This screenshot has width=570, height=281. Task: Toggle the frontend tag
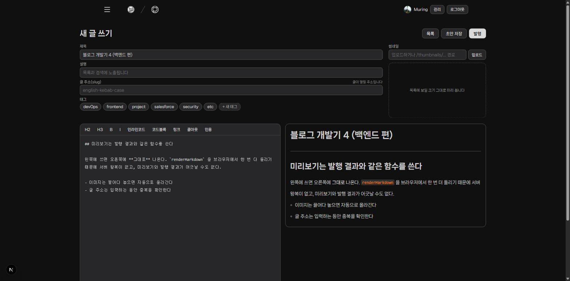coord(115,107)
